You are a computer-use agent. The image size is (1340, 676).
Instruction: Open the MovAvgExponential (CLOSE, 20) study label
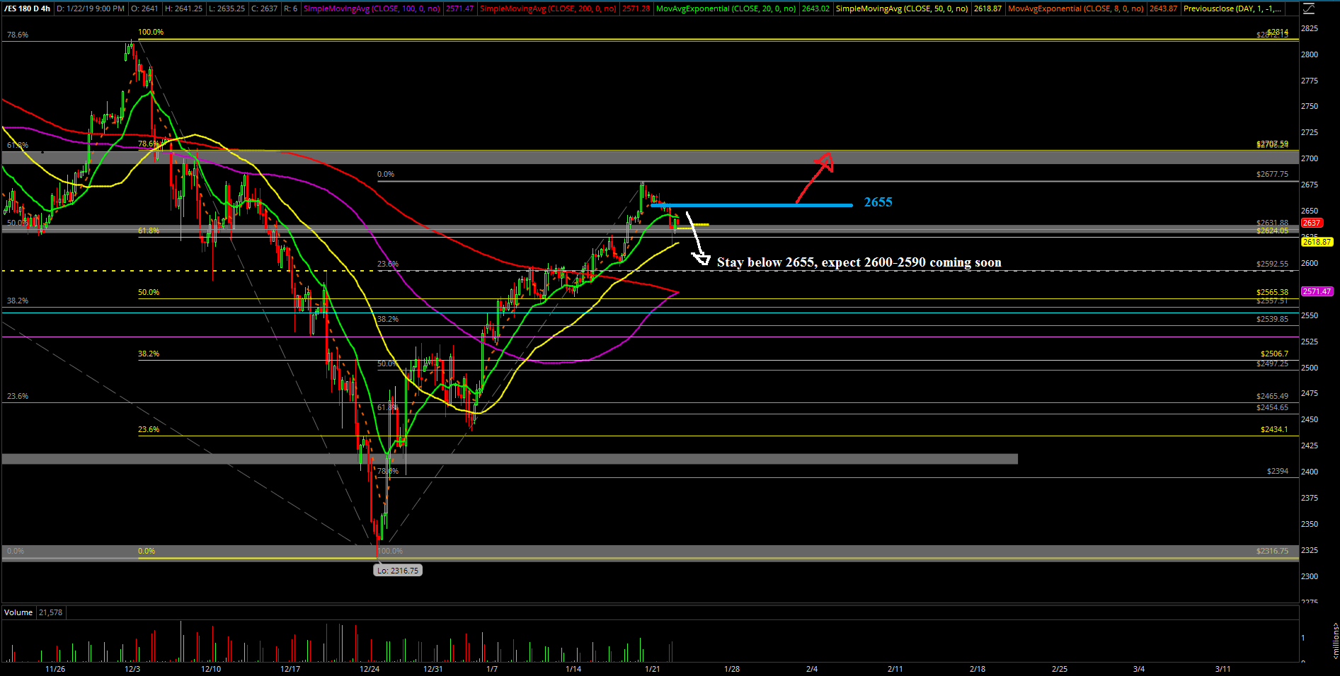(726, 8)
